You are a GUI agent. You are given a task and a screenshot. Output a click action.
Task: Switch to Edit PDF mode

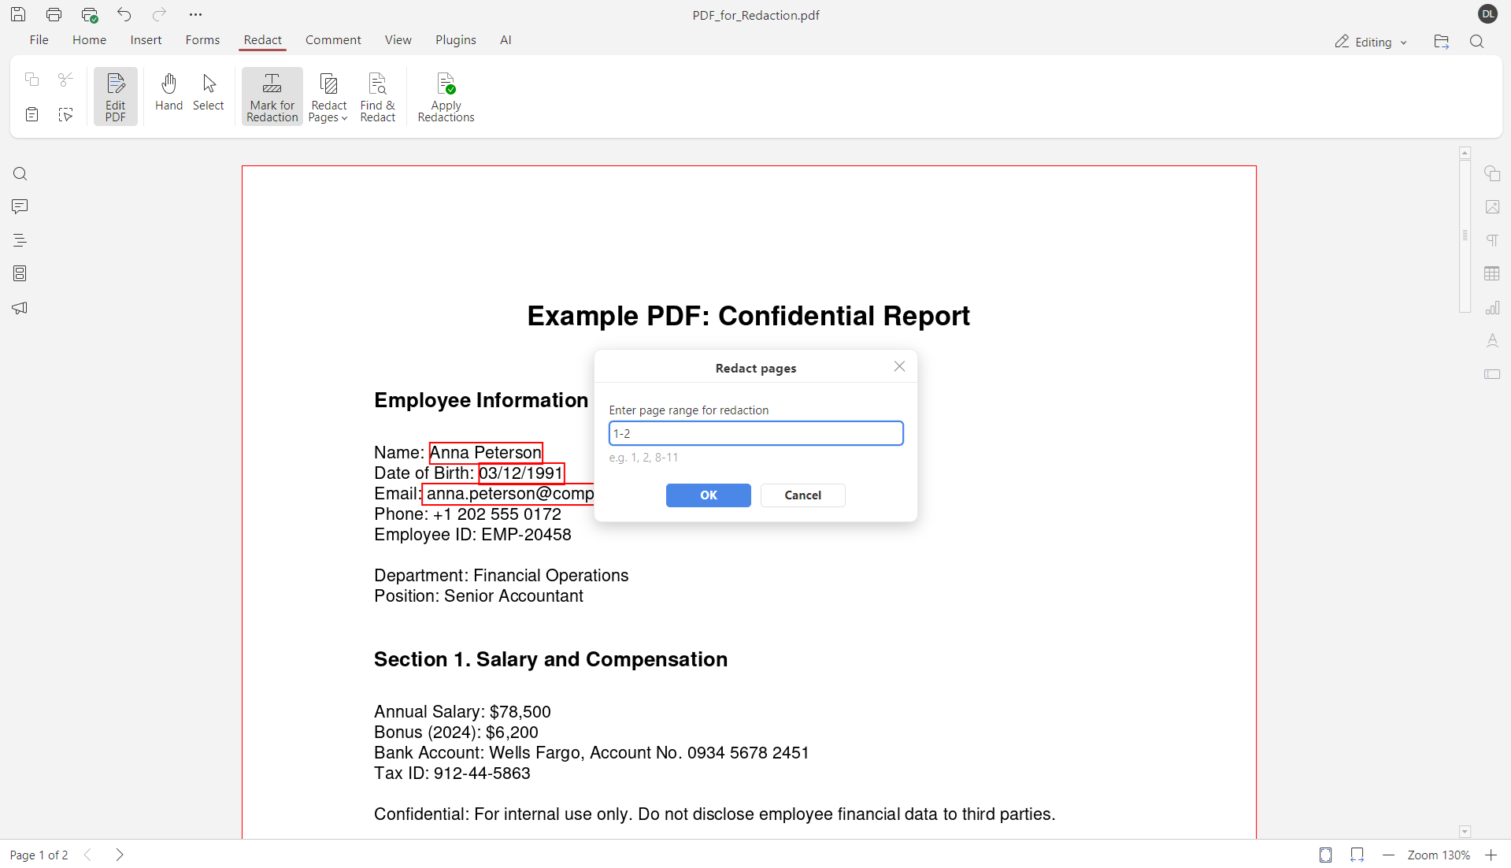115,95
